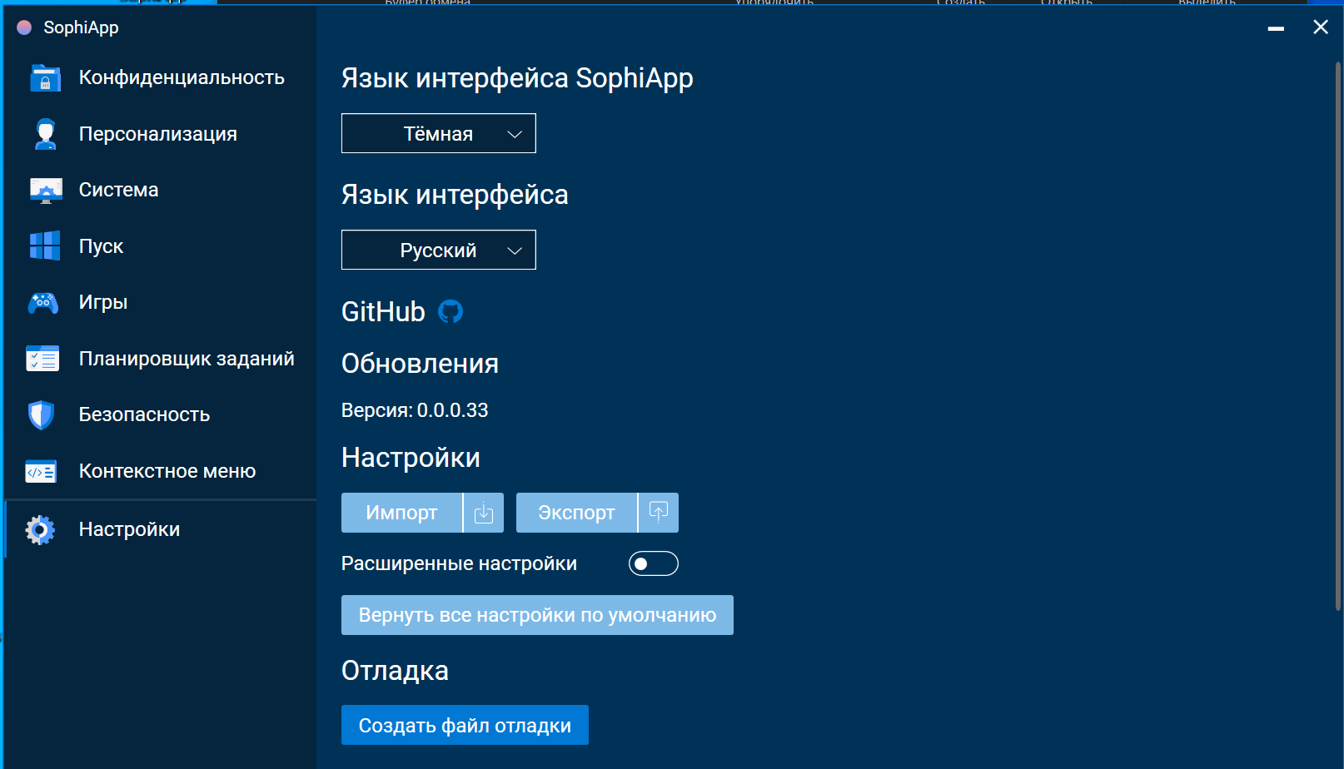Click the download icon beside Импорт

click(483, 513)
